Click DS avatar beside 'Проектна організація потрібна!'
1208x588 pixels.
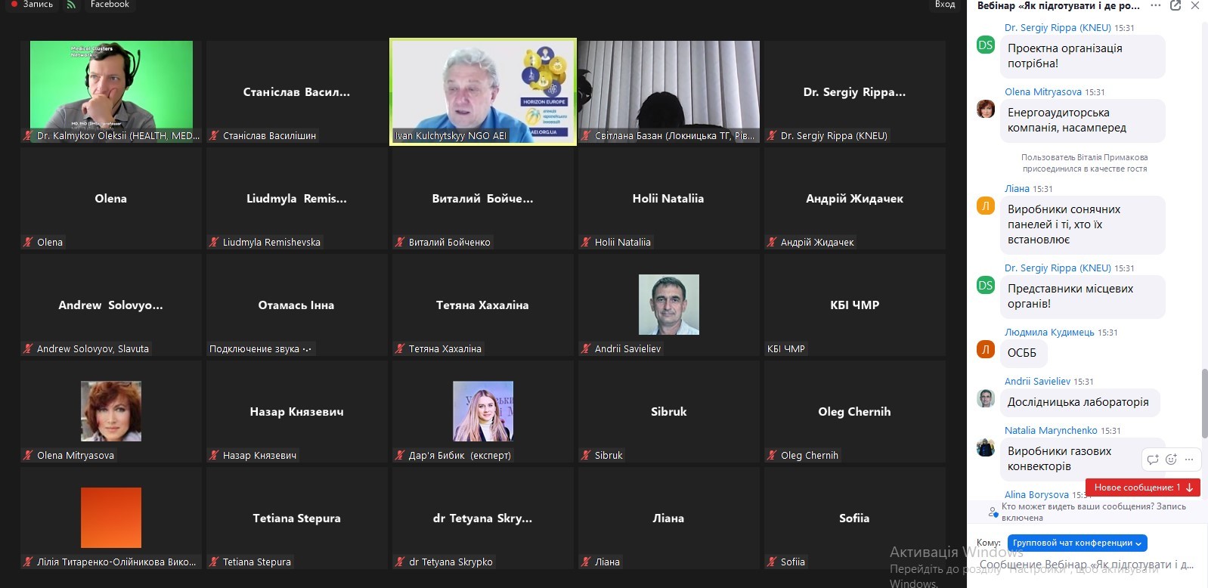pyautogui.click(x=986, y=45)
